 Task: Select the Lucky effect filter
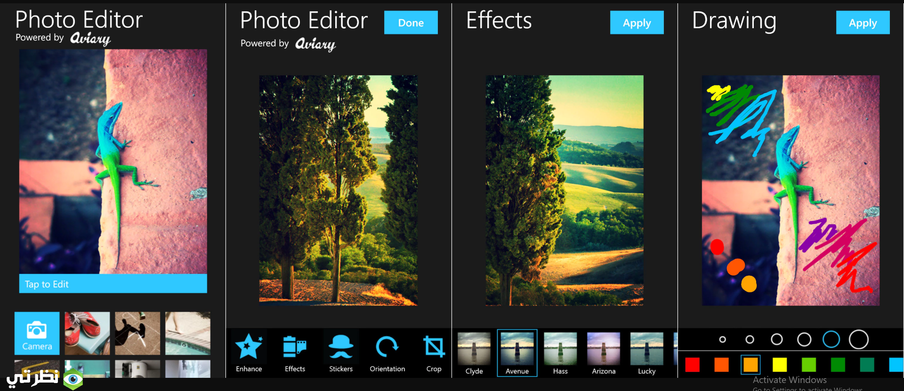tap(646, 353)
